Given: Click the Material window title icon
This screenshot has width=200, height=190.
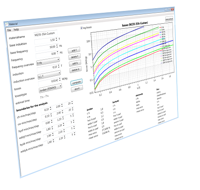Looking at the screenshot, I should click(6, 24).
